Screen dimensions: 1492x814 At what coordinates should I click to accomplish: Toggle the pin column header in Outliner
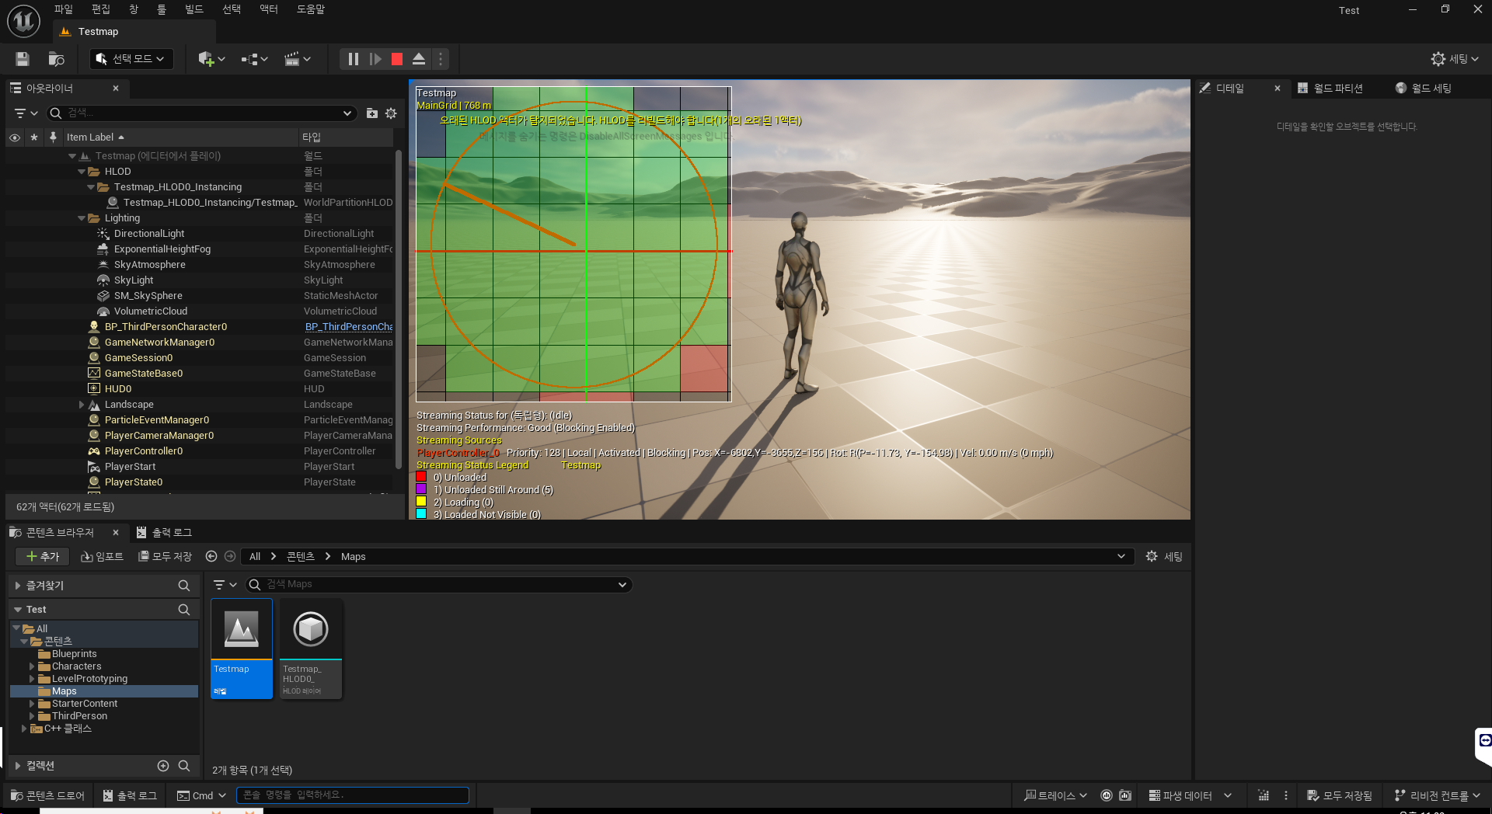pyautogui.click(x=53, y=137)
